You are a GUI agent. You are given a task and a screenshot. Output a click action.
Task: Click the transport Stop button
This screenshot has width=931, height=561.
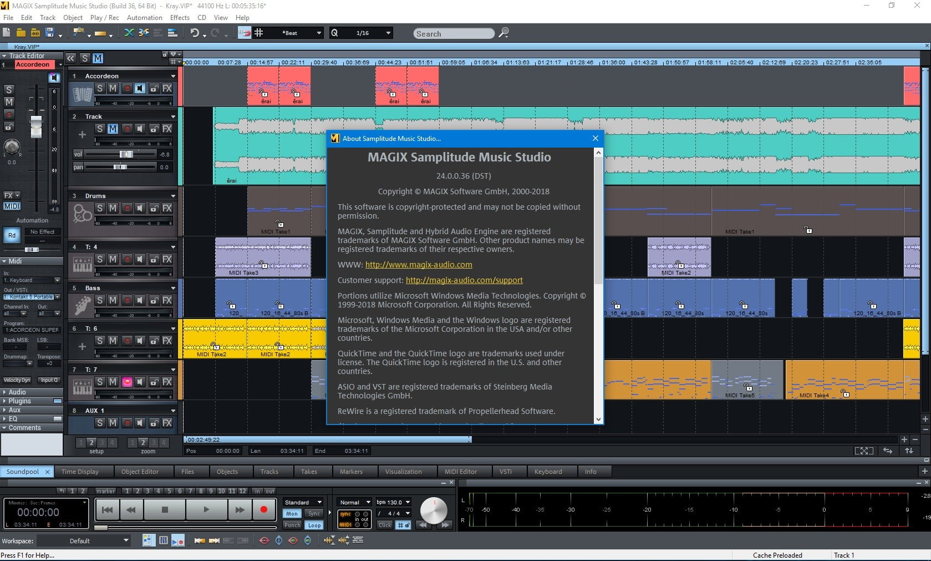pos(165,509)
